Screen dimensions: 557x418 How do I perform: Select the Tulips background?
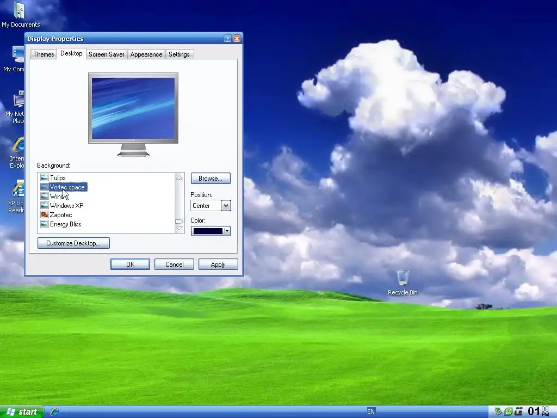tap(58, 178)
